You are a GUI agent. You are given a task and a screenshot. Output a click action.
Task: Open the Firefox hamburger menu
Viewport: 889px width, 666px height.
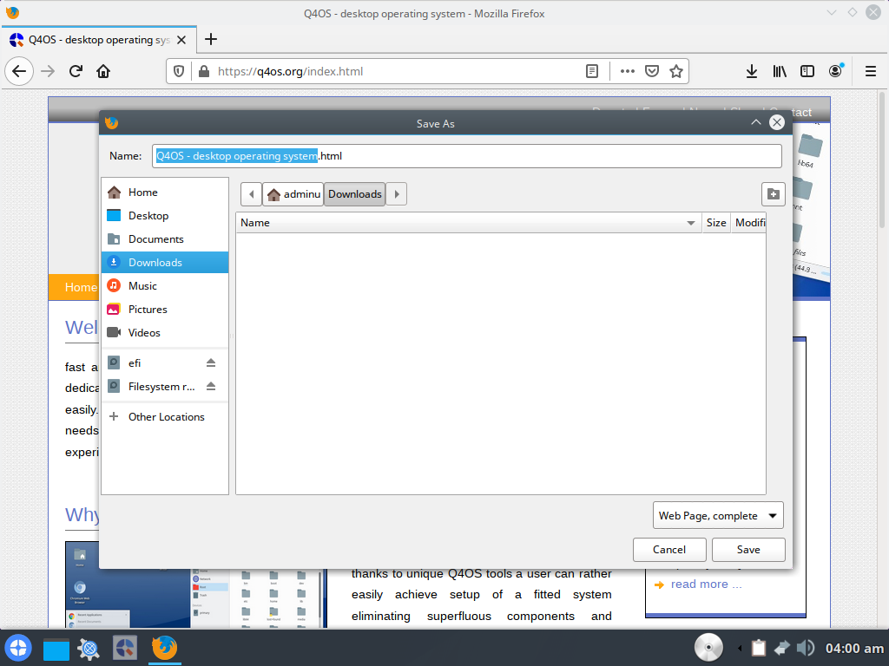point(871,71)
